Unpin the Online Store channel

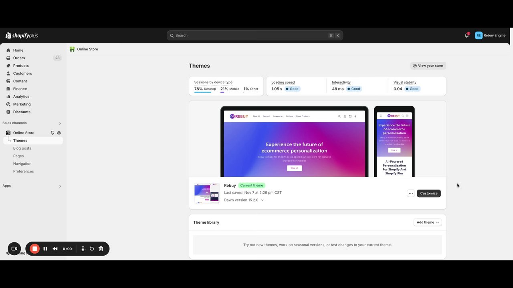[x=52, y=133]
